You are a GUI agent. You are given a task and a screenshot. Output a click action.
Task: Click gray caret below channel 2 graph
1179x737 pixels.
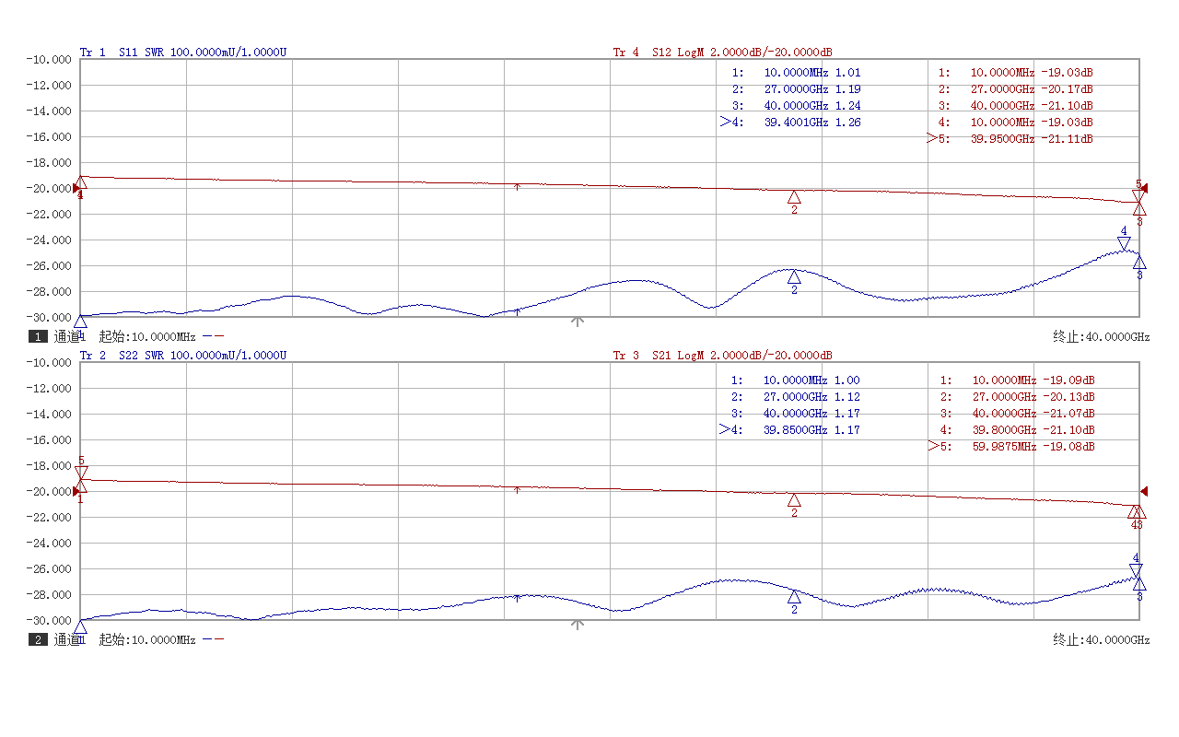(578, 624)
